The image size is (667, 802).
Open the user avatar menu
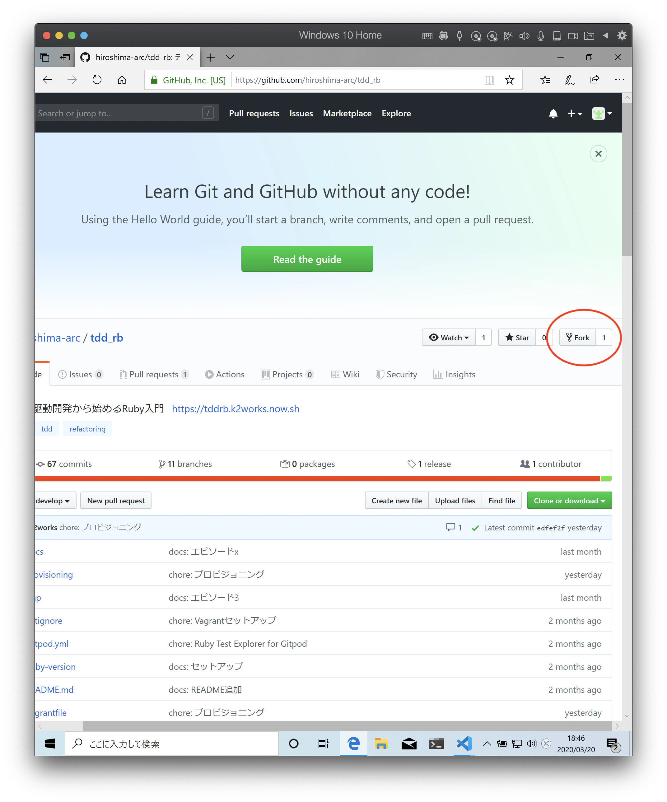tap(602, 114)
